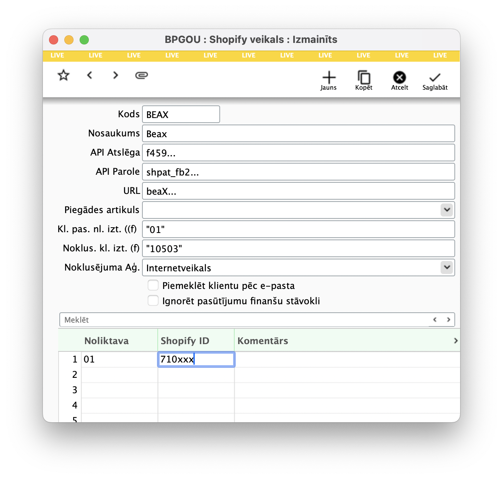The height and width of the screenshot is (479, 503).
Task: Cancel changes with Atcelt
Action: click(400, 81)
